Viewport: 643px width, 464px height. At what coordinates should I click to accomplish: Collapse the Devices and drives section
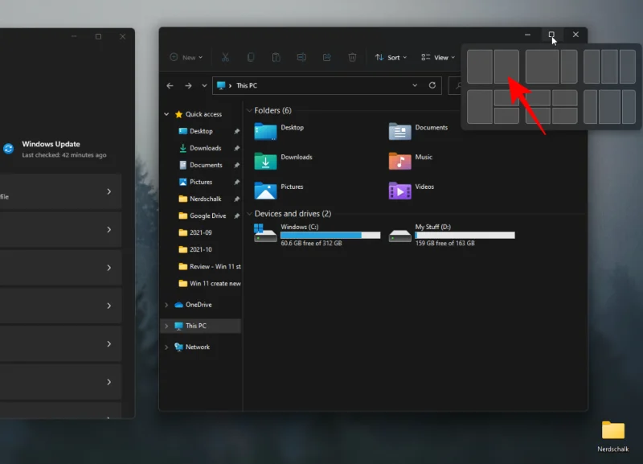point(250,214)
